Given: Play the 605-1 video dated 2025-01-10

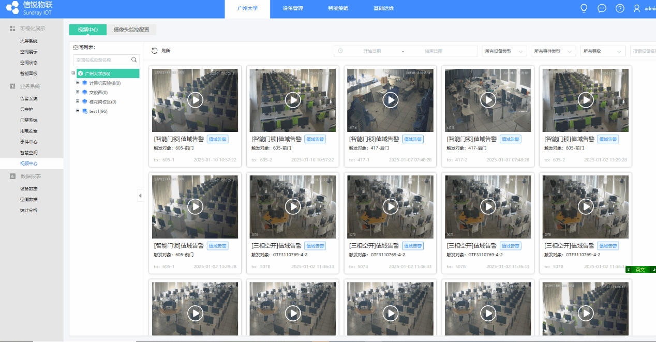Looking at the screenshot, I should click(x=195, y=100).
